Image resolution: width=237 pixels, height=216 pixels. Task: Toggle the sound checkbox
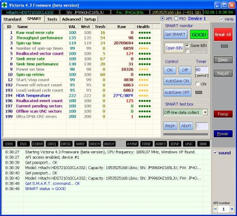click(x=215, y=153)
